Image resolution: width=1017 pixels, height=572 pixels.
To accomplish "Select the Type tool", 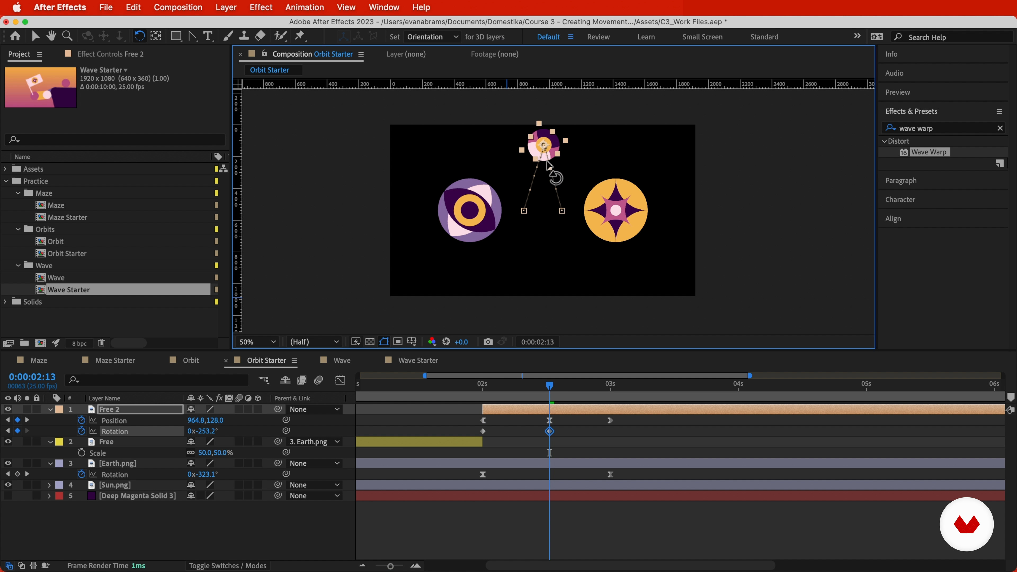I will coord(208,36).
